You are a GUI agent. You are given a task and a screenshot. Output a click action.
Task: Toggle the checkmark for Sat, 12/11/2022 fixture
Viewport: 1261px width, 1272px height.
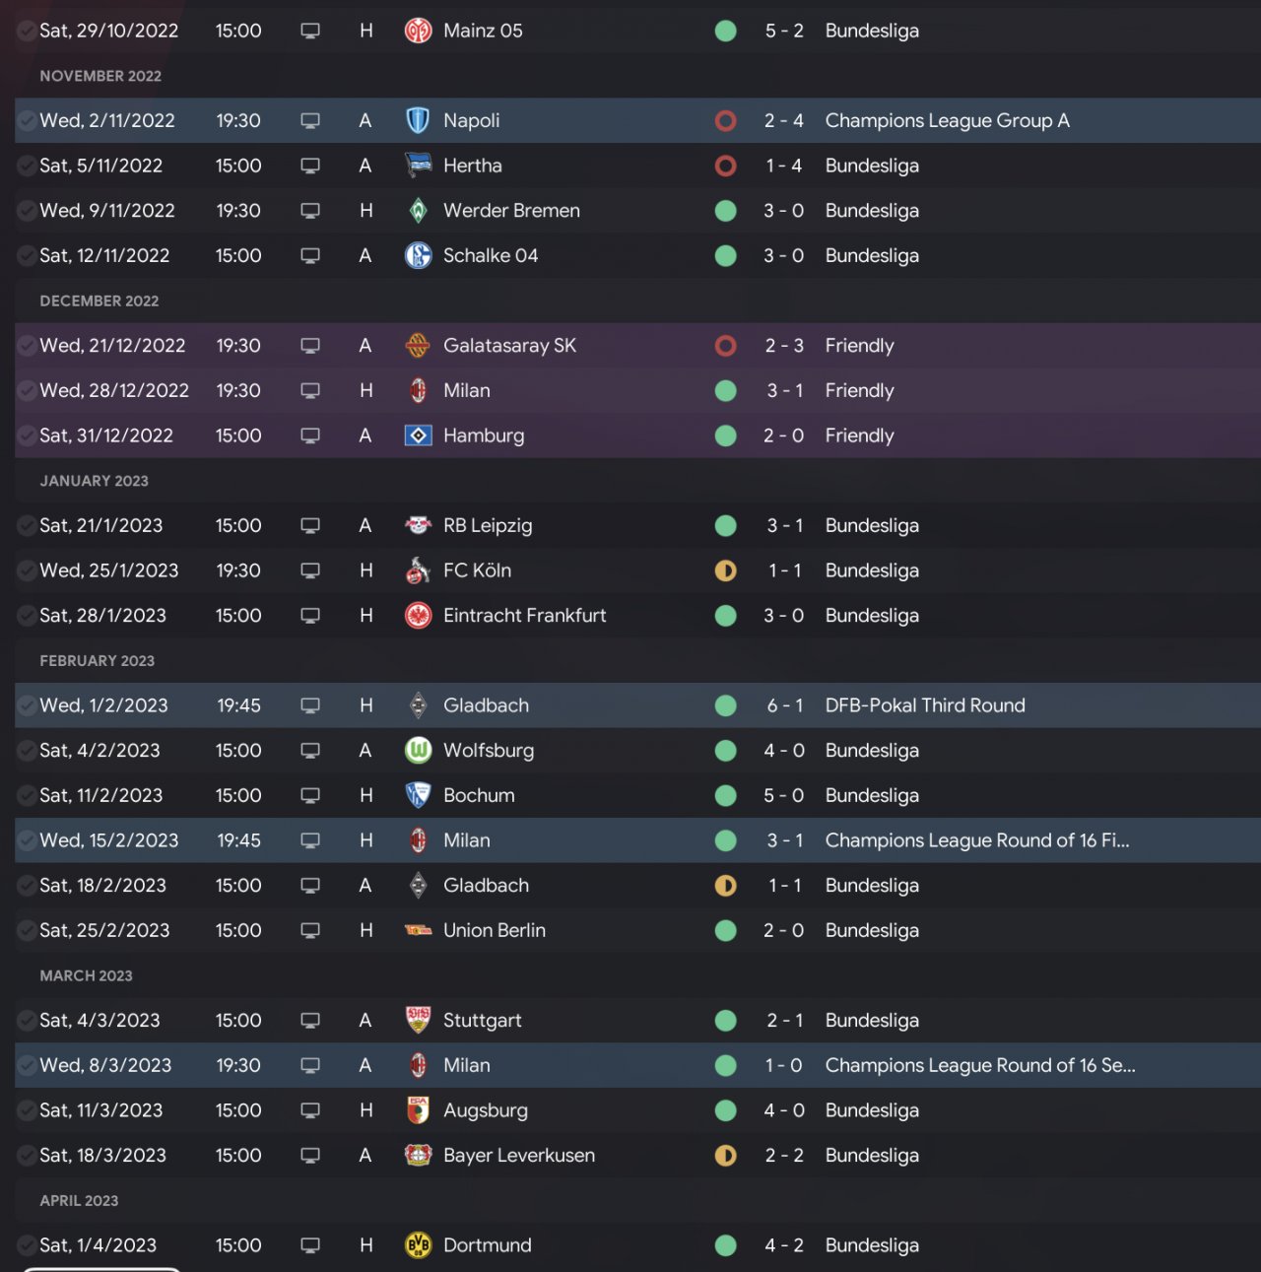27,256
